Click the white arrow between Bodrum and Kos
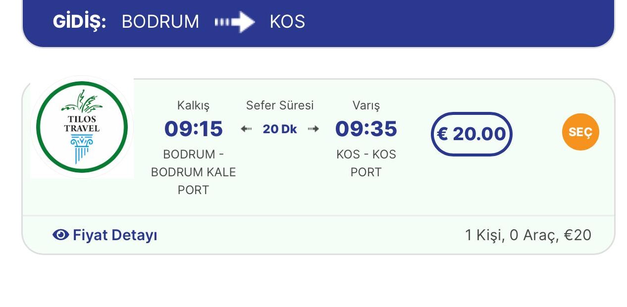 pos(235,22)
